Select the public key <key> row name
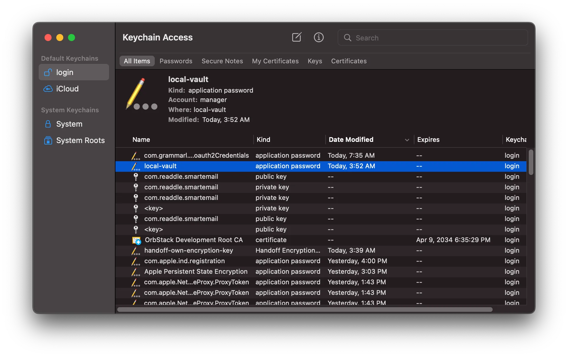Image resolution: width=568 pixels, height=357 pixels. coord(154,229)
